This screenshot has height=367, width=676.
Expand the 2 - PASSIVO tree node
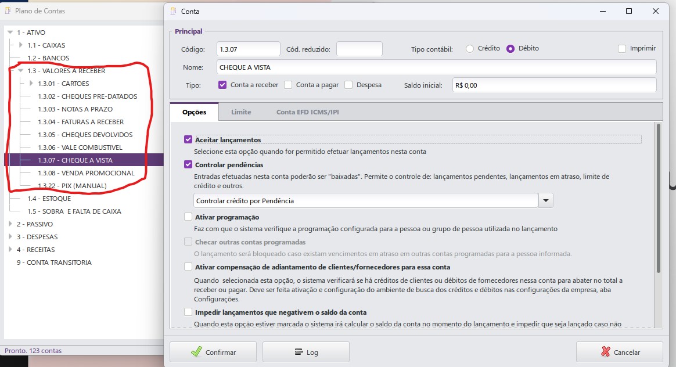pyautogui.click(x=10, y=224)
